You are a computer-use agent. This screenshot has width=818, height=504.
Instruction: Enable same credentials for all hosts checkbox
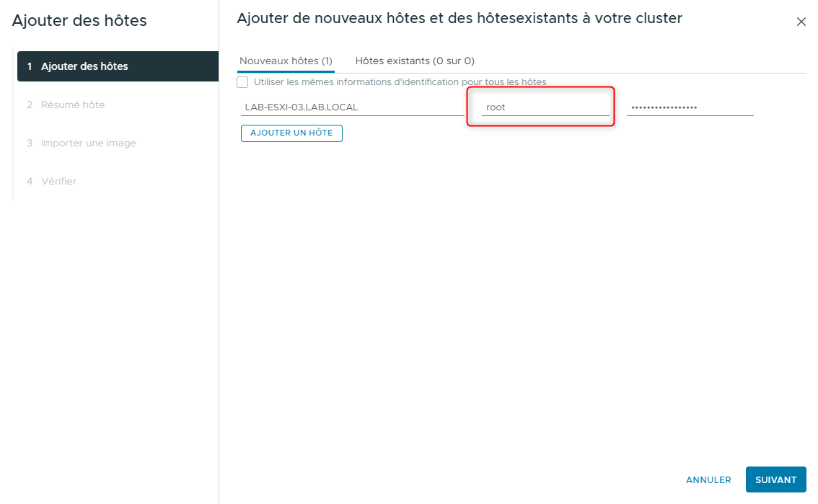[x=242, y=81]
